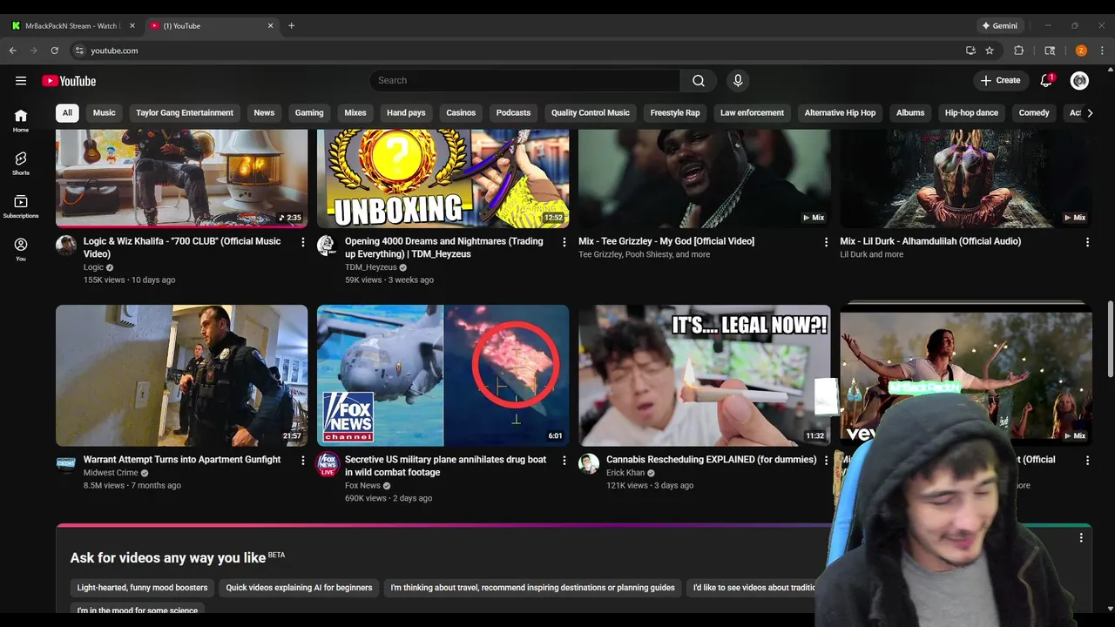Open Fox News channel avatar
This screenshot has height=627, width=1115.
[x=327, y=463]
